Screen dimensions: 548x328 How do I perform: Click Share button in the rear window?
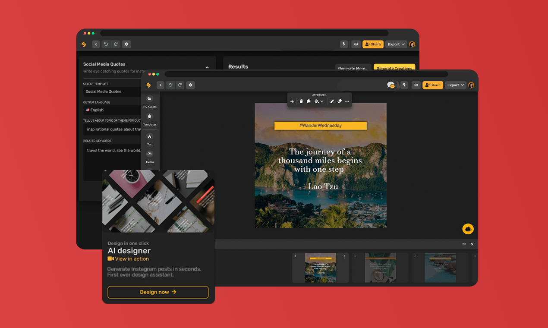[373, 44]
